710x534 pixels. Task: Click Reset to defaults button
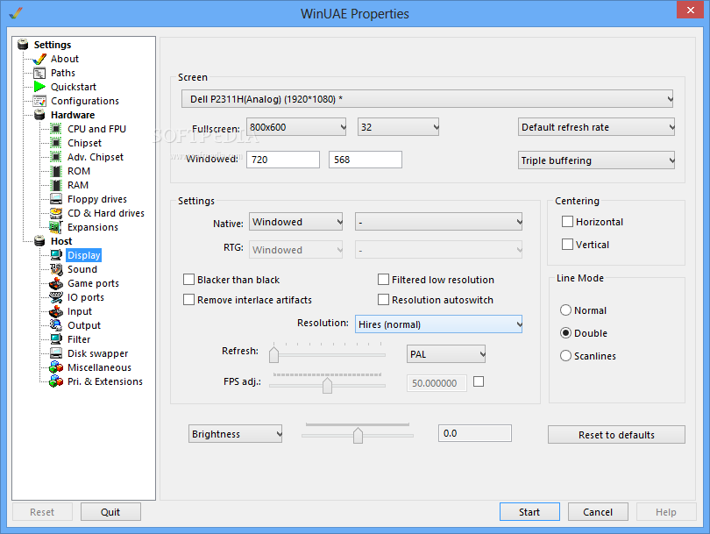click(x=616, y=434)
